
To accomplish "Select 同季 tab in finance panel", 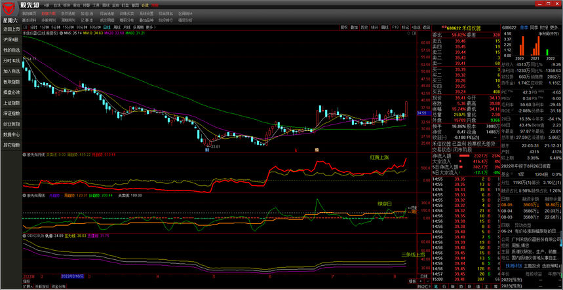I will pyautogui.click(x=534, y=27).
